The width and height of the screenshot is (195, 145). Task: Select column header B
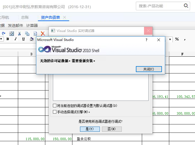click(31, 54)
